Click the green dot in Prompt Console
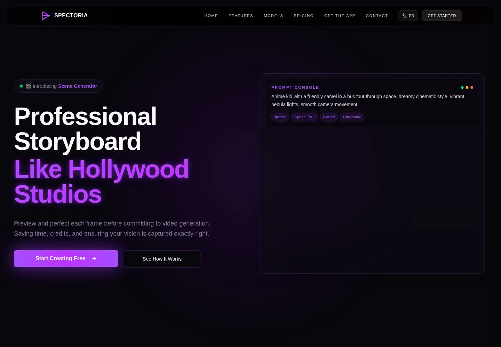501x347 pixels. 462,87
